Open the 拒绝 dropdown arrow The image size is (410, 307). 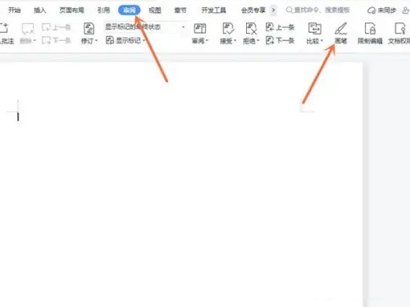click(258, 41)
